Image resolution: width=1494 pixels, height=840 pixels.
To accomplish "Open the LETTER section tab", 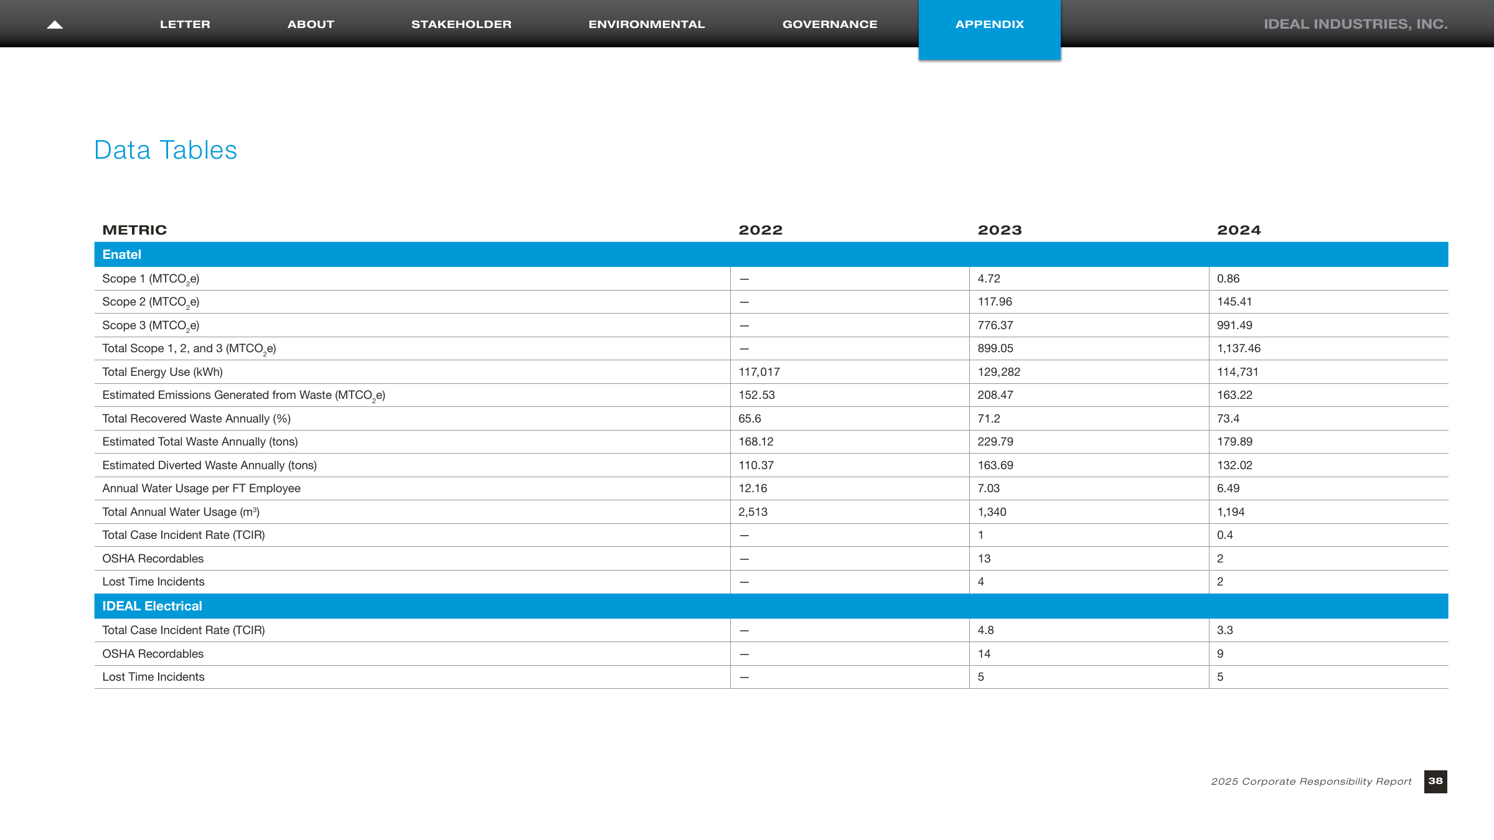I will coord(185,24).
